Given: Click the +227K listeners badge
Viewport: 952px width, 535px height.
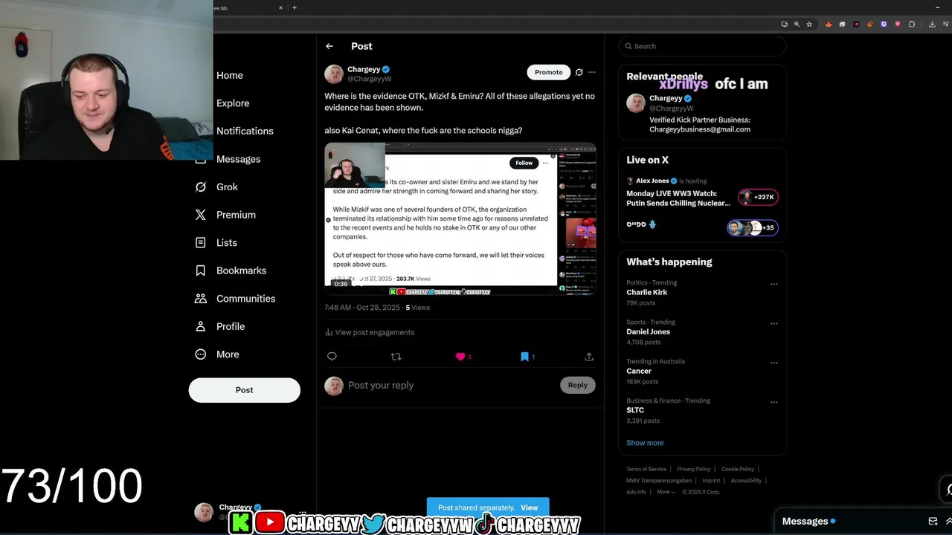Looking at the screenshot, I should [x=758, y=197].
